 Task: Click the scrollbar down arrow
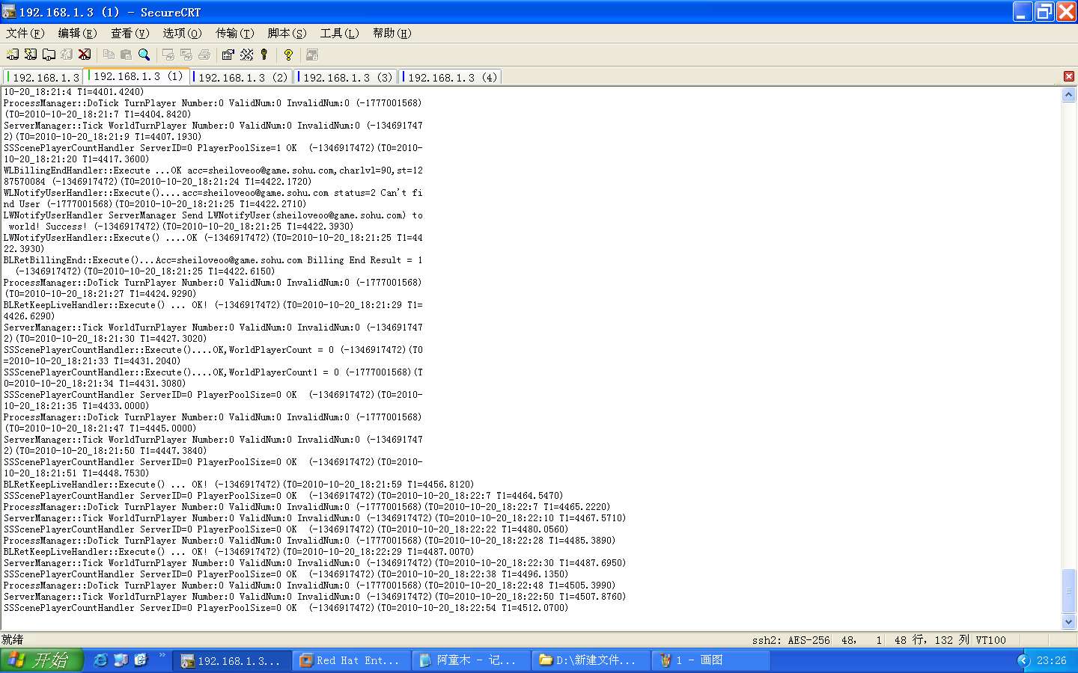tap(1068, 621)
